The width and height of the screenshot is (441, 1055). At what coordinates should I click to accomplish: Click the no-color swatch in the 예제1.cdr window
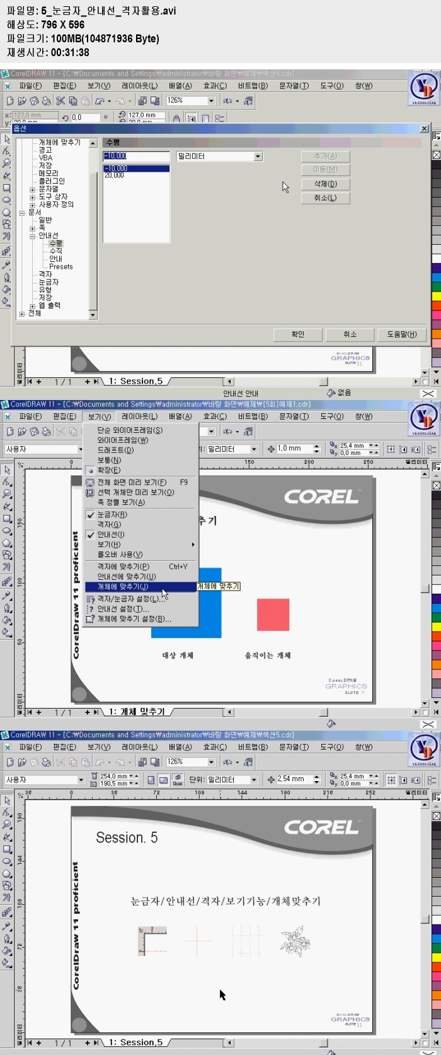[x=436, y=485]
